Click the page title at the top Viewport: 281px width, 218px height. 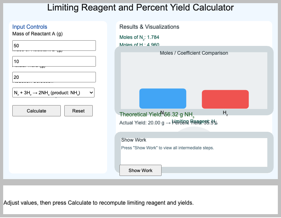pos(140,7)
